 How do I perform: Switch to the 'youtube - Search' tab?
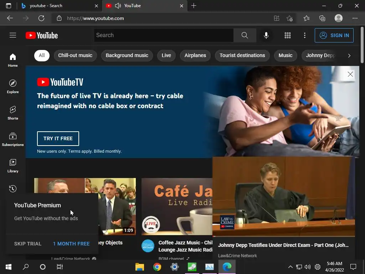(x=60, y=6)
